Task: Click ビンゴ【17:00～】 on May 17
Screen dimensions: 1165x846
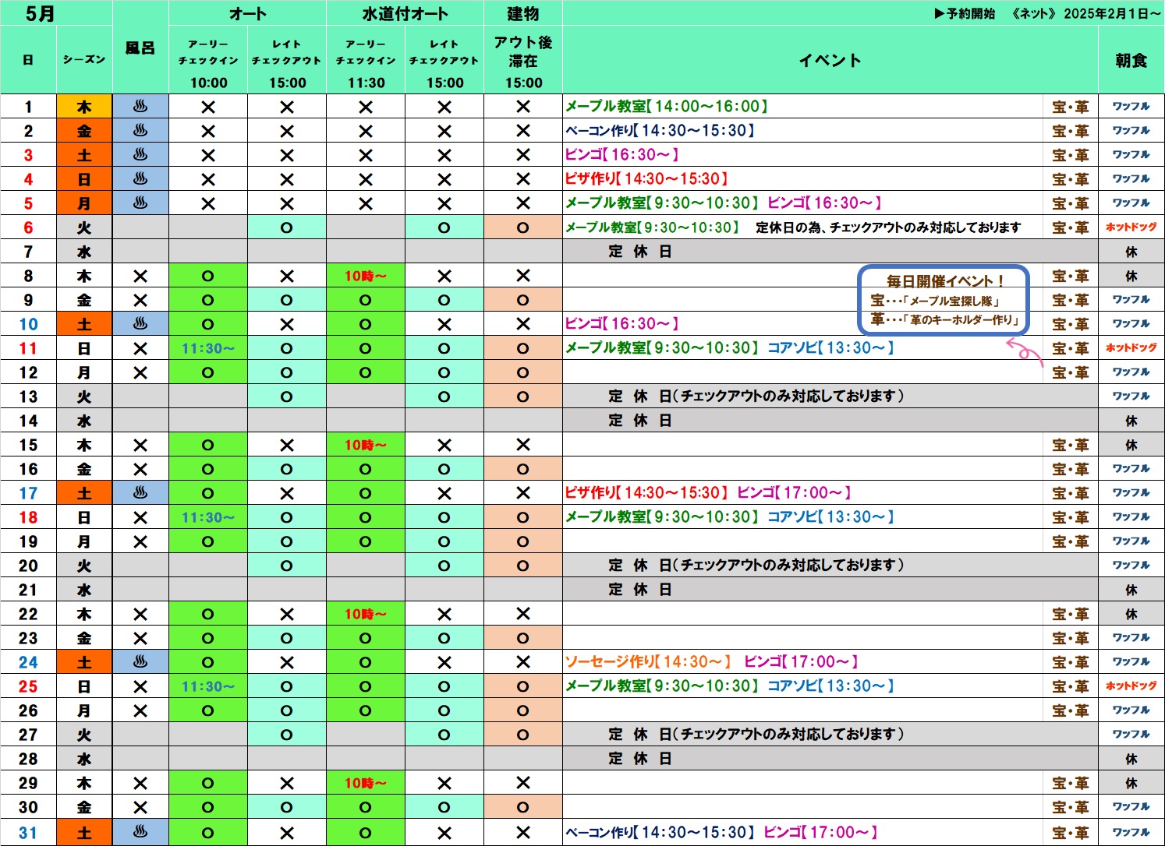Action: tap(794, 492)
